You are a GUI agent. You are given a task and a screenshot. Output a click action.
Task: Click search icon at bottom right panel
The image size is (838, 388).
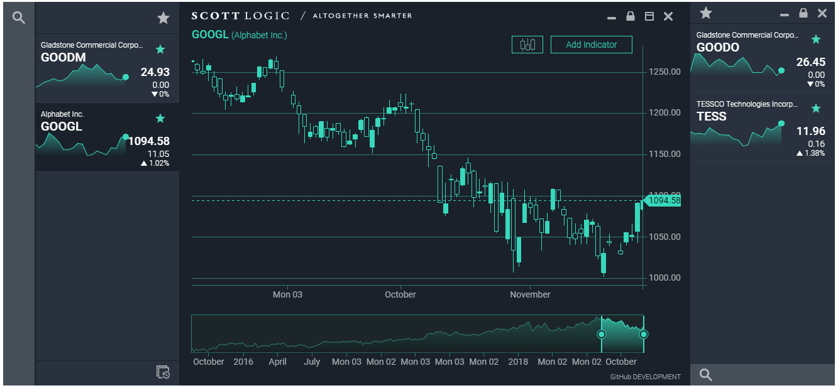(706, 375)
